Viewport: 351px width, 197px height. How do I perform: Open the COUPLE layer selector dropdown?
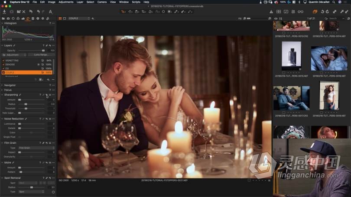pyautogui.click(x=79, y=18)
